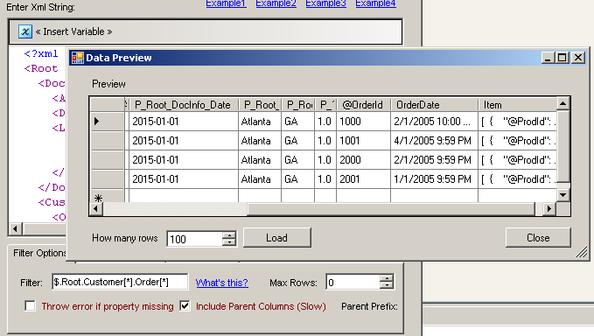Click the XML editor scroll left arrow
This screenshot has width=594, height=336.
(15, 228)
